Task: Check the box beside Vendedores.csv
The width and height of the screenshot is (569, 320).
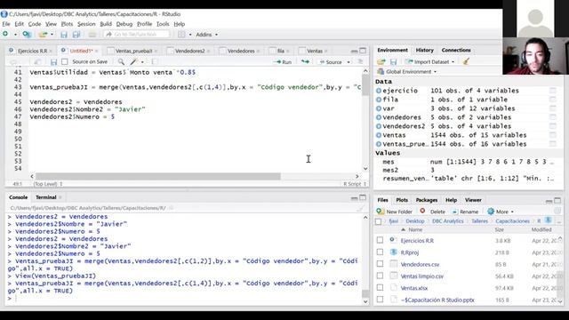Action: (380, 264)
